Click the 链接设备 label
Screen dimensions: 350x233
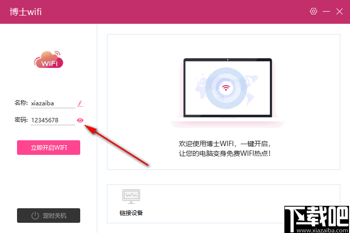tap(131, 213)
